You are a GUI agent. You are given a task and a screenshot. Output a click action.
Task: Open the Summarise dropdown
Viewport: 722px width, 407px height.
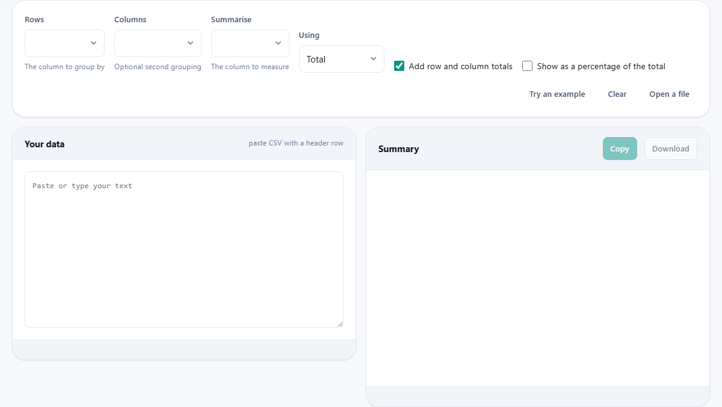point(250,43)
